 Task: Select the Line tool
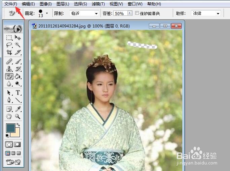tap(17, 100)
